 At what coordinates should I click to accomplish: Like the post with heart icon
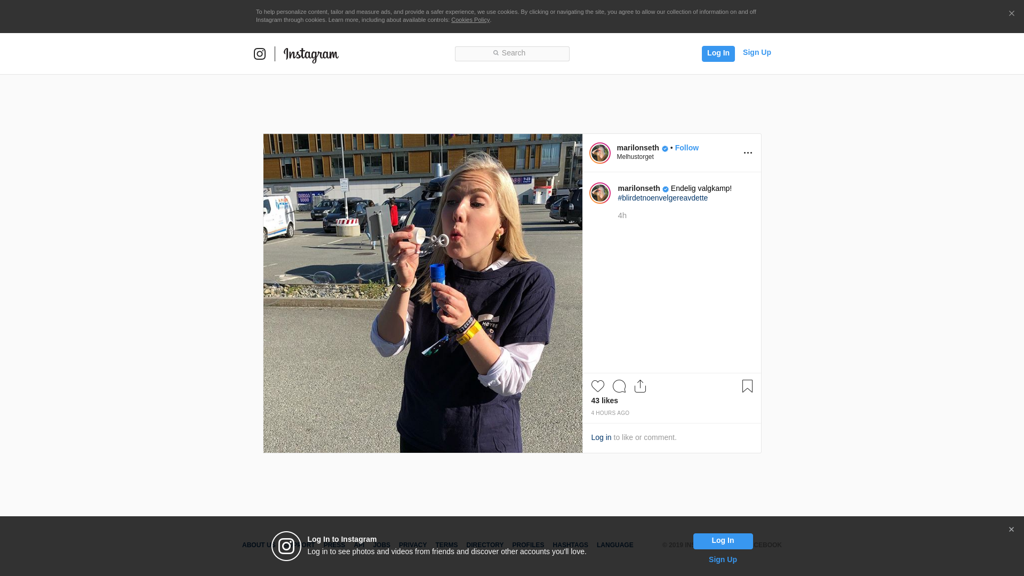[598, 386]
